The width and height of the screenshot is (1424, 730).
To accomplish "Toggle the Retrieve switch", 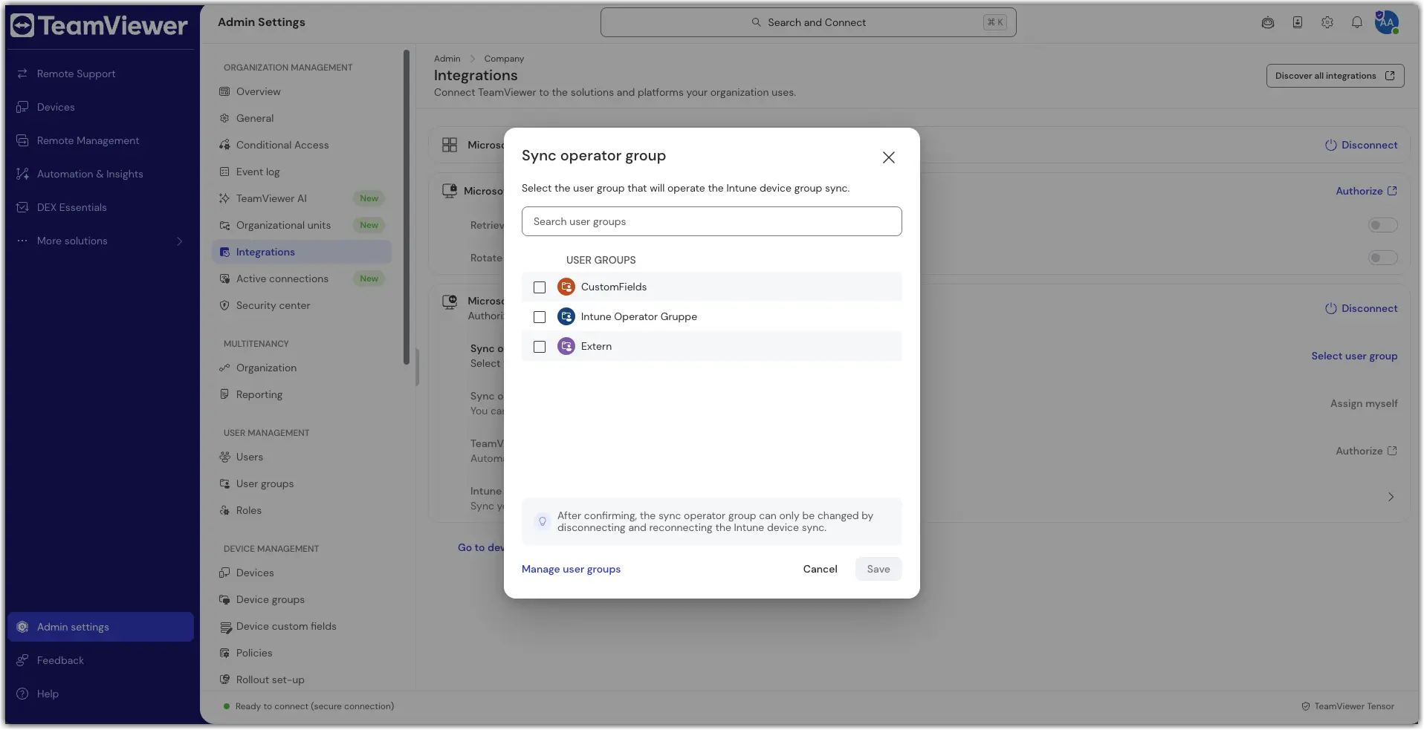I will [1382, 225].
